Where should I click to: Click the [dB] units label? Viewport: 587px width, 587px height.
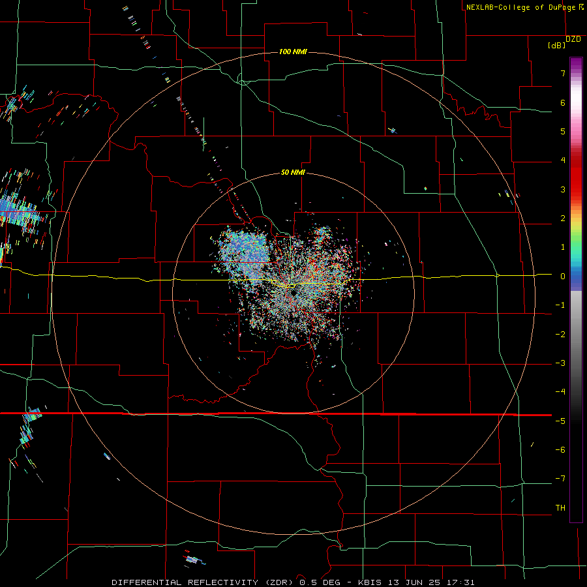[557, 45]
